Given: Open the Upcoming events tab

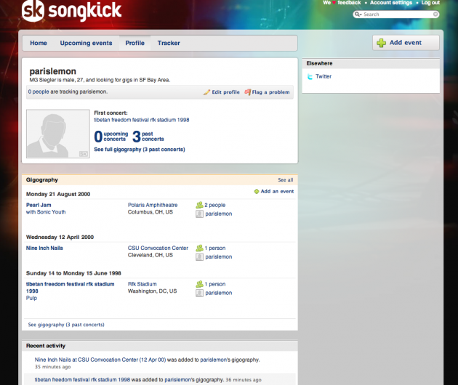Looking at the screenshot, I should 87,43.
